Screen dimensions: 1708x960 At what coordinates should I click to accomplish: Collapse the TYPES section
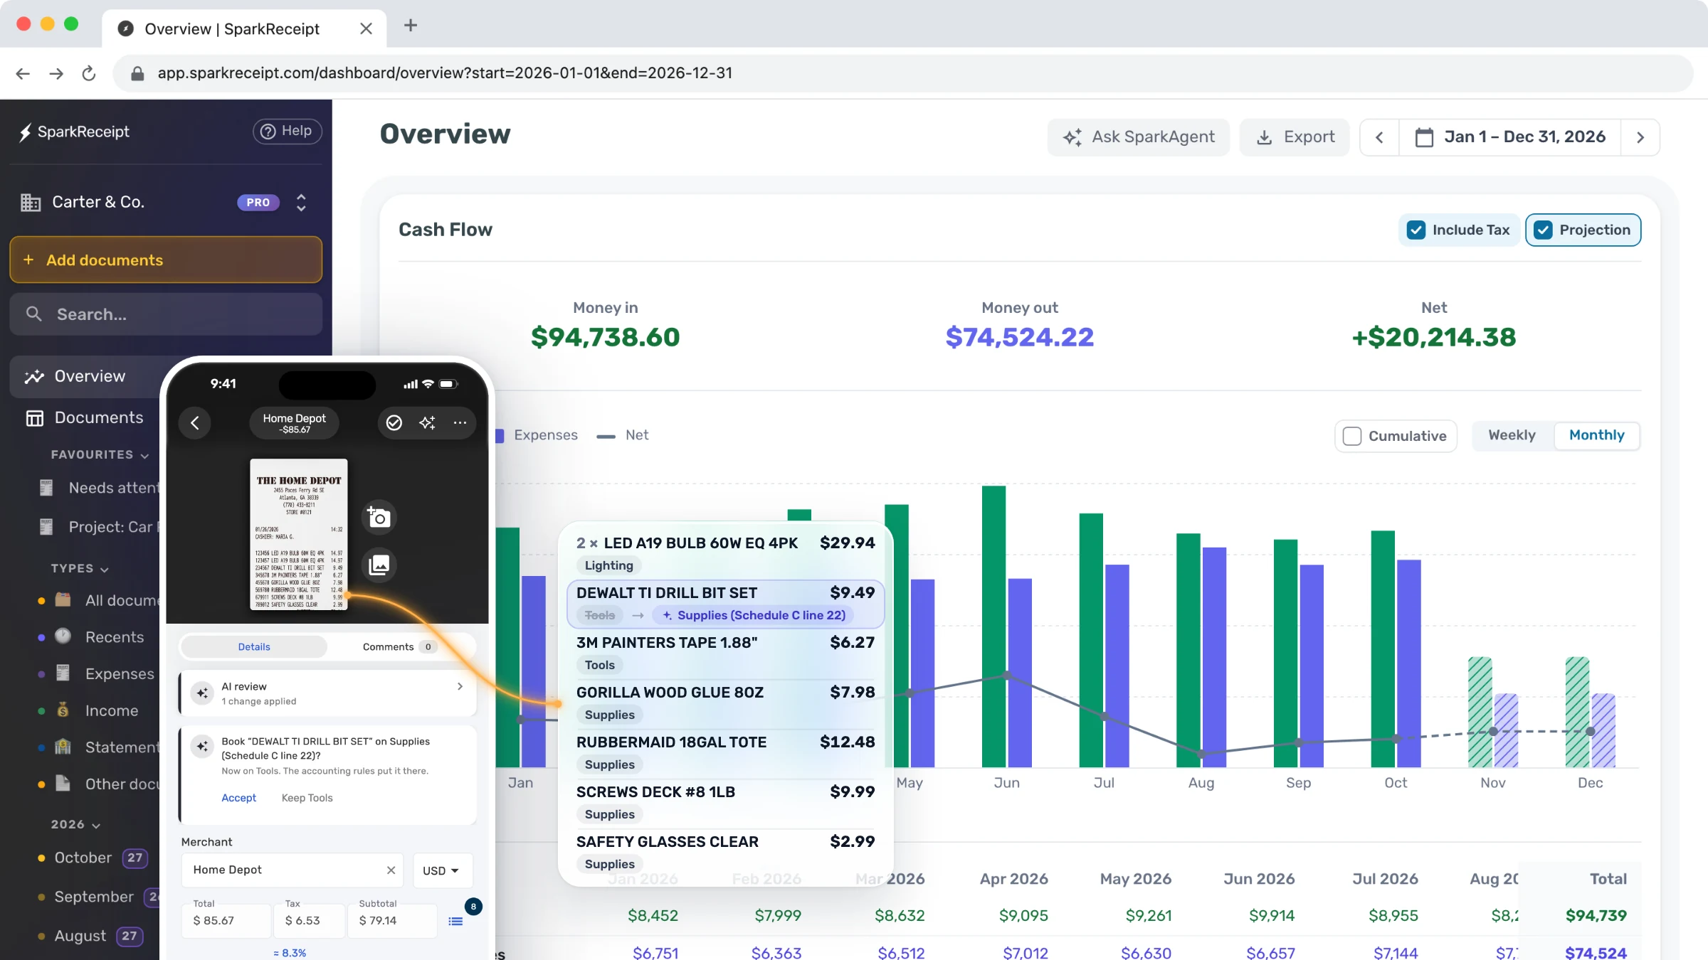pos(80,569)
